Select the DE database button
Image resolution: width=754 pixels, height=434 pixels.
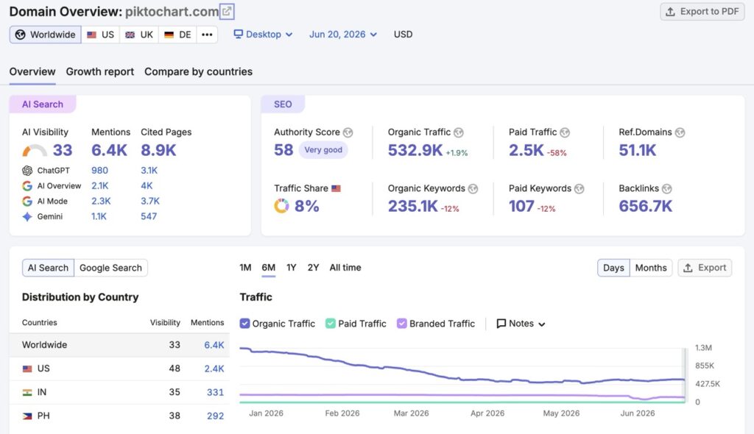coord(177,35)
